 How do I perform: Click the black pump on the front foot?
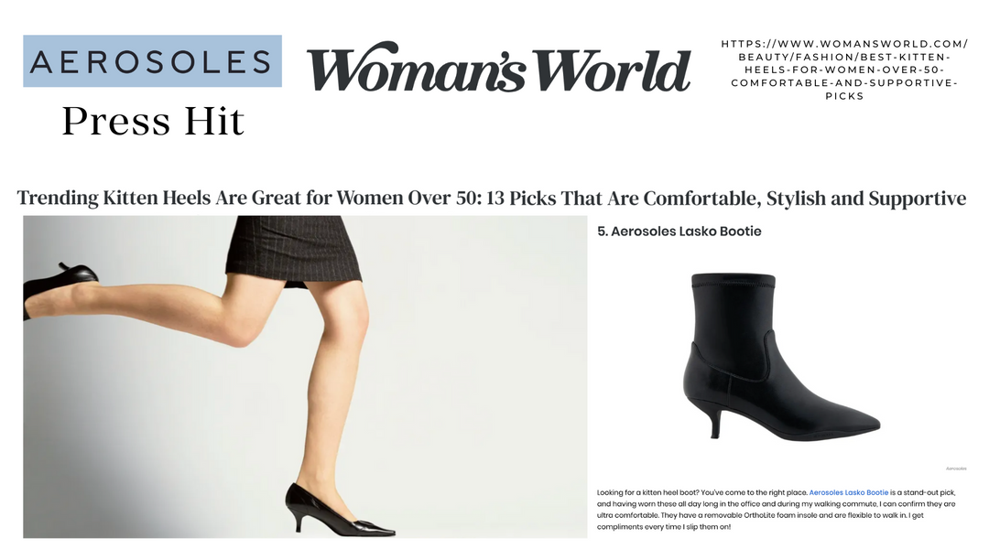(x=340, y=510)
